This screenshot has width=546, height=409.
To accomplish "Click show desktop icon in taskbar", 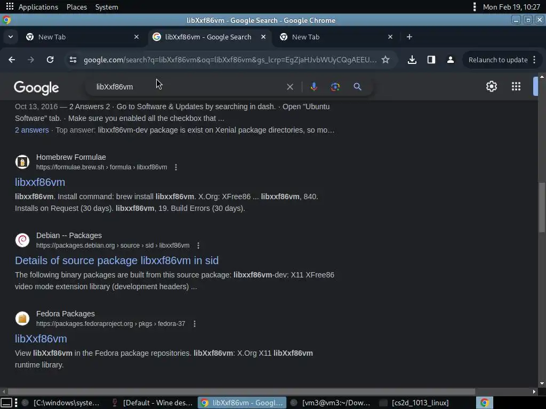I will click(x=6, y=403).
